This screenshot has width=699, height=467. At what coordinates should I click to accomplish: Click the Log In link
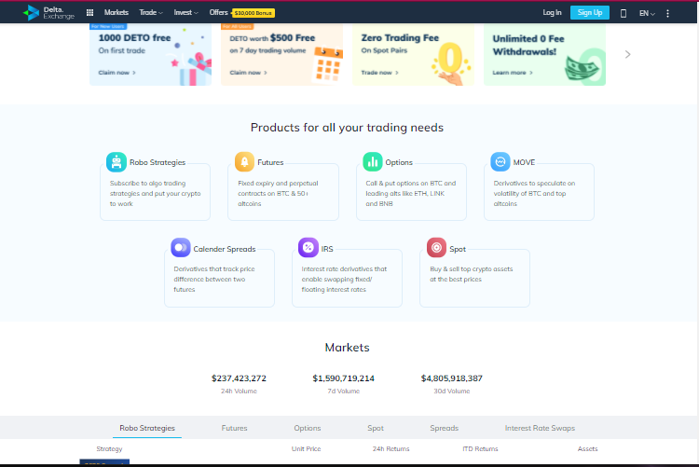pyautogui.click(x=552, y=12)
